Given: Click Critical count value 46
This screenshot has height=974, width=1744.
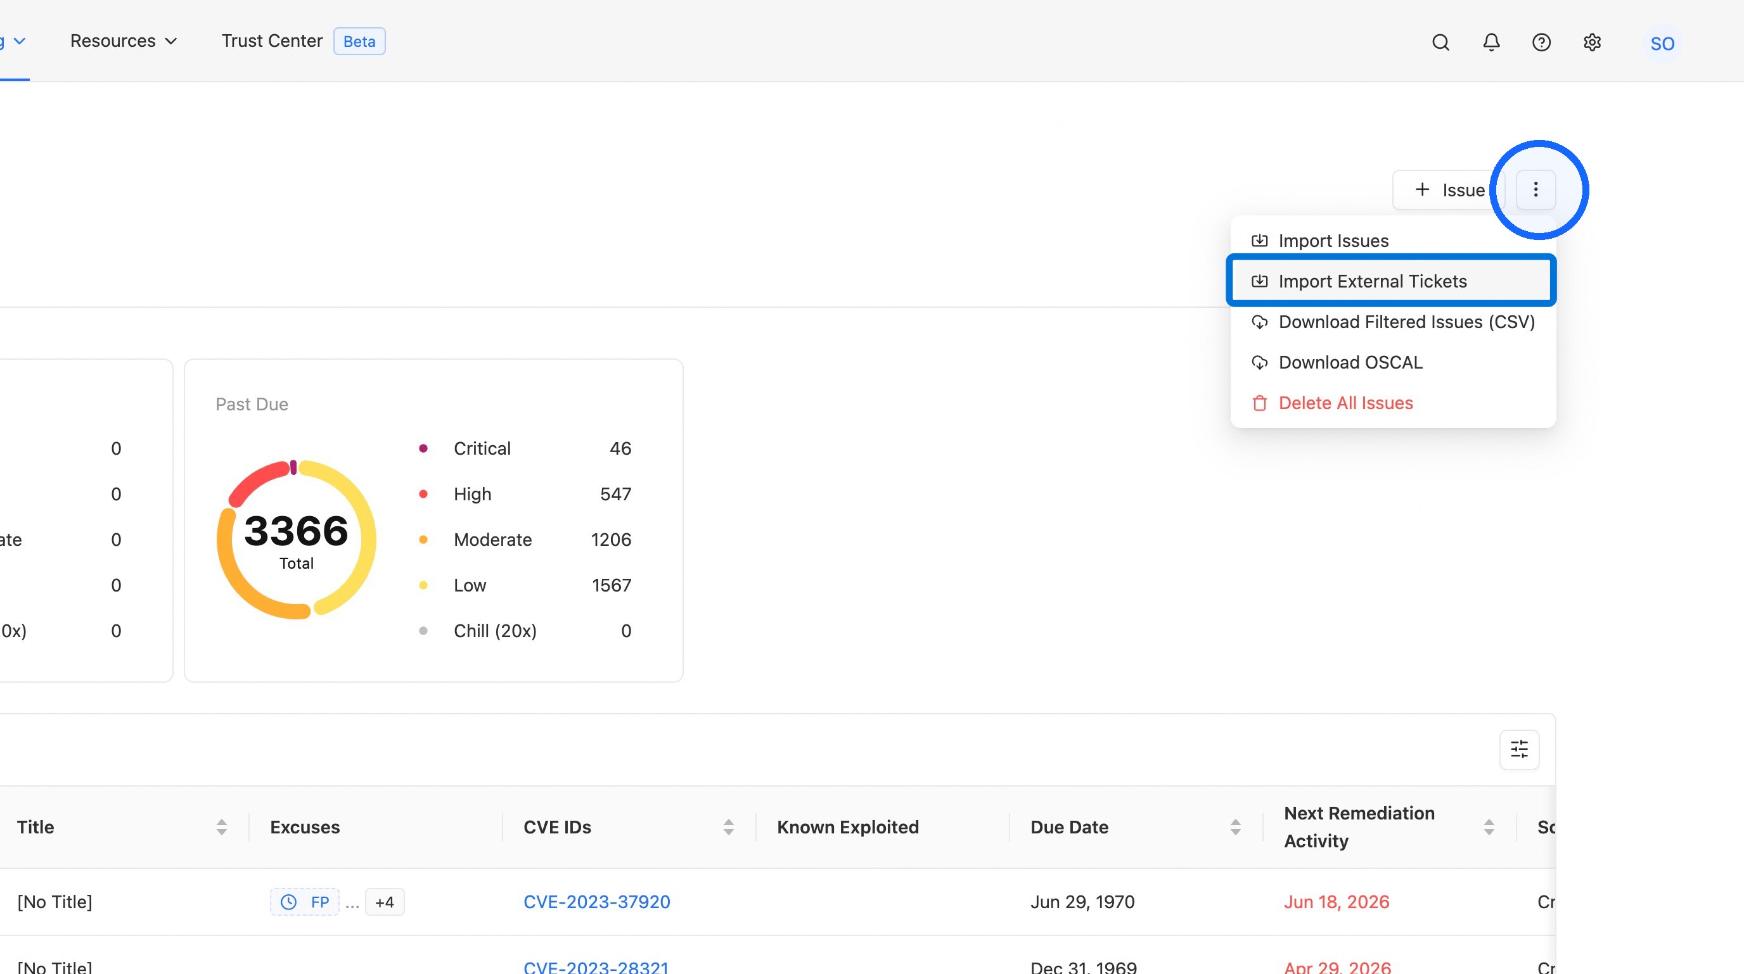Looking at the screenshot, I should tap(620, 448).
